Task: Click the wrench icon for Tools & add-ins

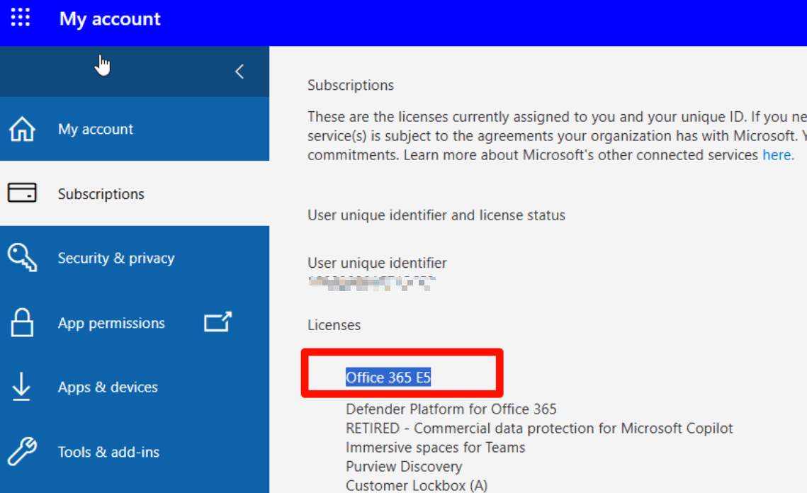Action: pos(22,451)
